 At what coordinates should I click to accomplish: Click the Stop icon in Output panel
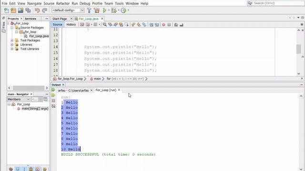coord(53,101)
